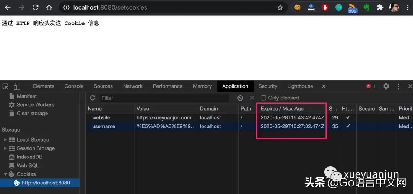Screen dimensions: 413x194
Task: Switch to the Sources tab
Action: pyautogui.click(x=103, y=86)
